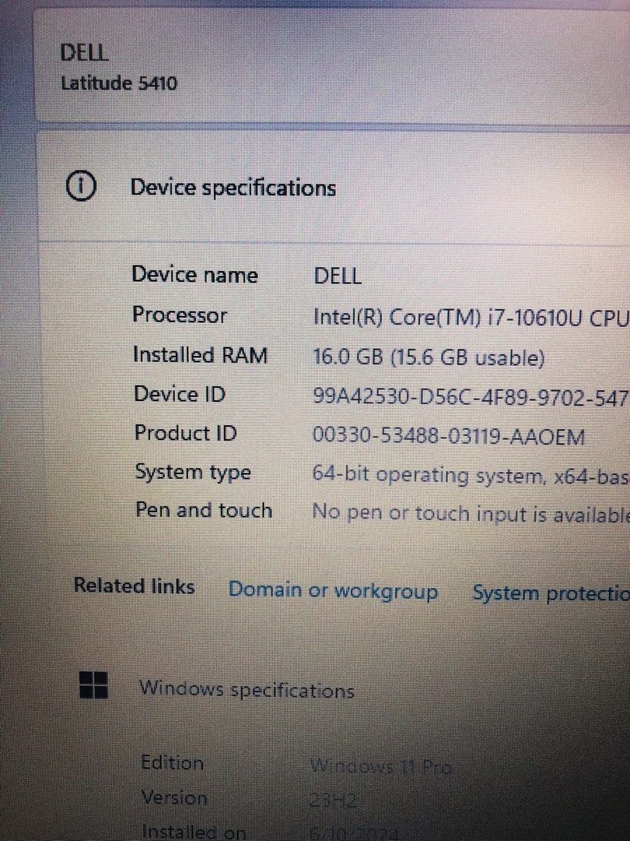This screenshot has width=630, height=841.
Task: Select the 23H2 version value
Action: coord(333,801)
